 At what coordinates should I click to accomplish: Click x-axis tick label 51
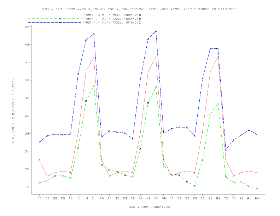pyautogui.click(x=171, y=198)
